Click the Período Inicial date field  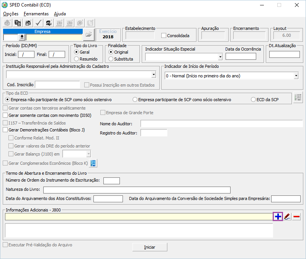[x=26, y=54]
